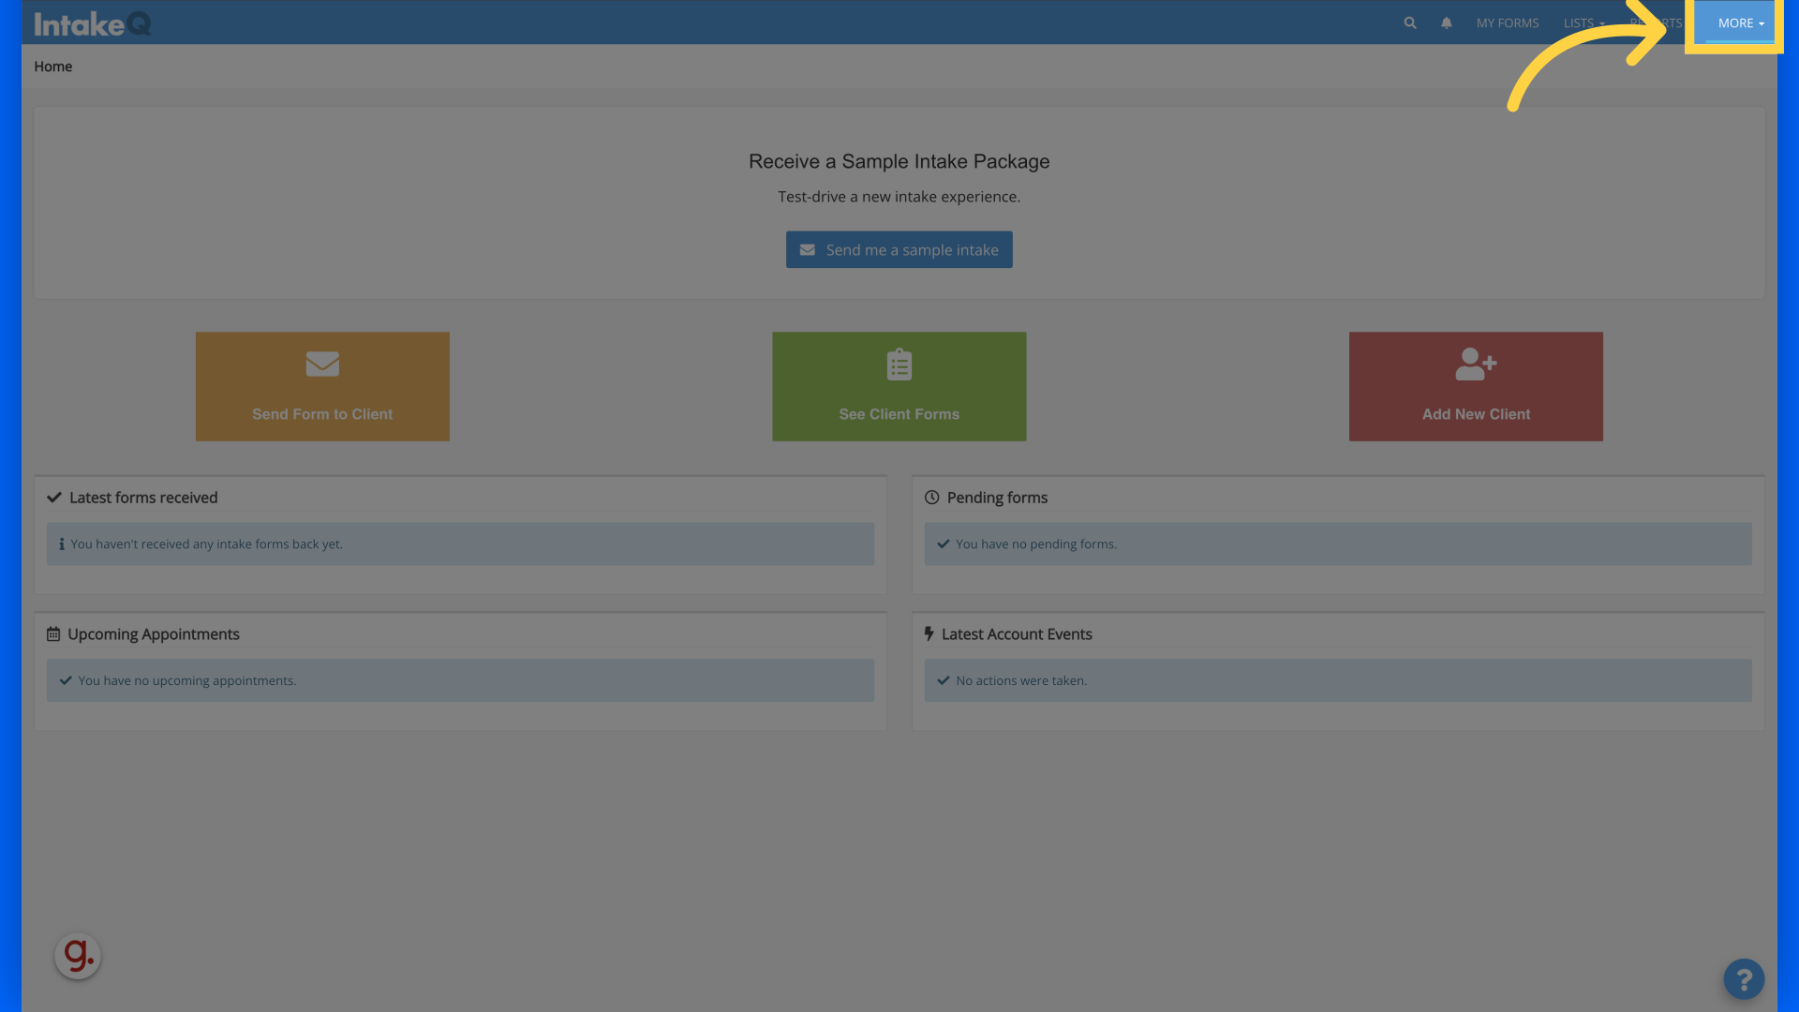Click the Send Form to Client tile
Screen dimensions: 1799x1012
point(322,386)
